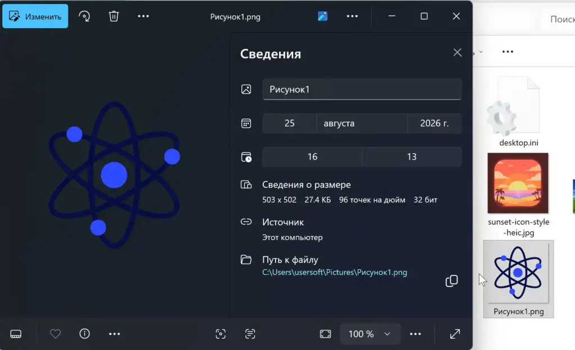The image size is (575, 350).
Task: Edit the file name field Рисунок1
Action: point(362,89)
